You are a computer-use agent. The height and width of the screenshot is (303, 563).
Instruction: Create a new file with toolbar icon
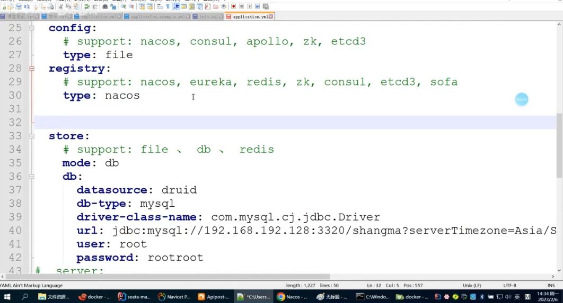pyautogui.click(x=4, y=6)
